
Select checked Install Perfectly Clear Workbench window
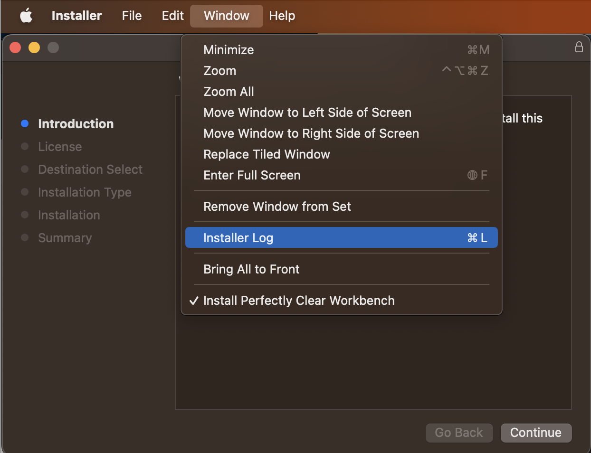click(x=298, y=301)
